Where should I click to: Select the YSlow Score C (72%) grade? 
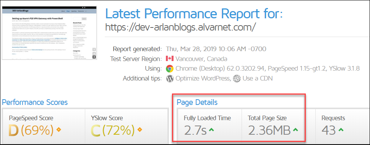pos(113,130)
